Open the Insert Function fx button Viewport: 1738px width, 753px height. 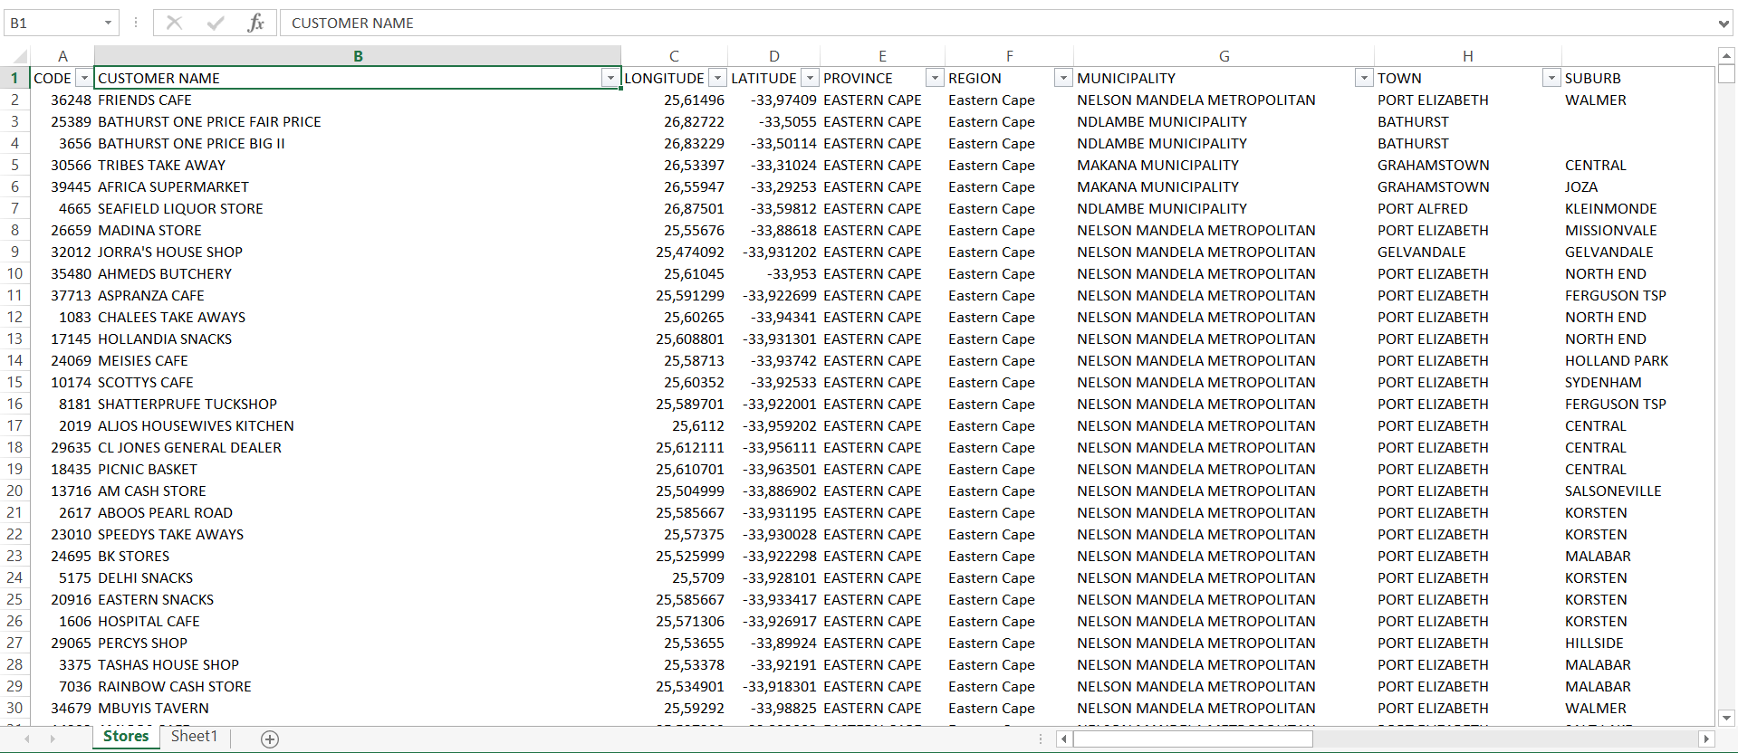click(255, 23)
